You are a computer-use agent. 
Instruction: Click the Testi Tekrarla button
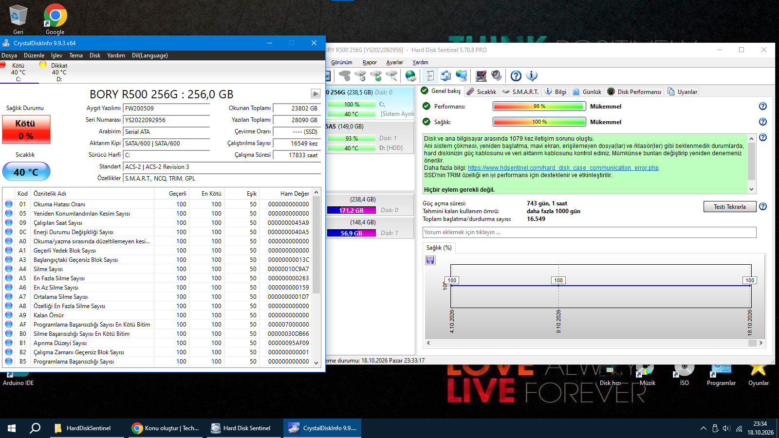[729, 207]
